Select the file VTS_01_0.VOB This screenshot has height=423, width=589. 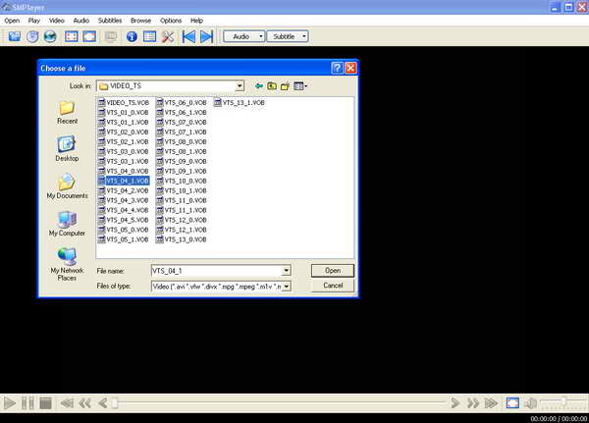click(x=124, y=112)
